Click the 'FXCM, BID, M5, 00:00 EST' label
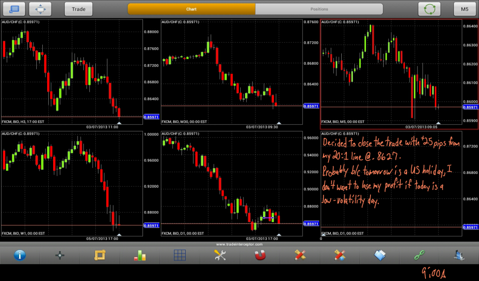The image size is (479, 281). tap(343, 122)
